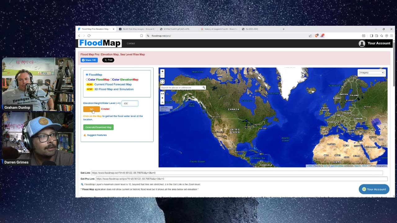
Task: Zoom in the map with plus button
Action: click(162, 72)
